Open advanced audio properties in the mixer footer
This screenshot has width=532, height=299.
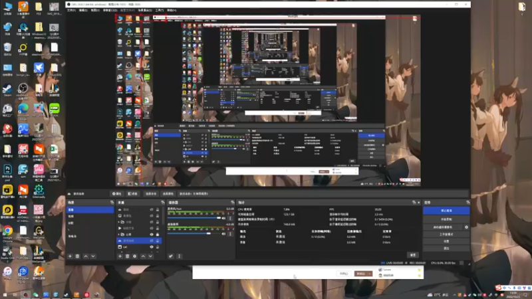(171, 256)
